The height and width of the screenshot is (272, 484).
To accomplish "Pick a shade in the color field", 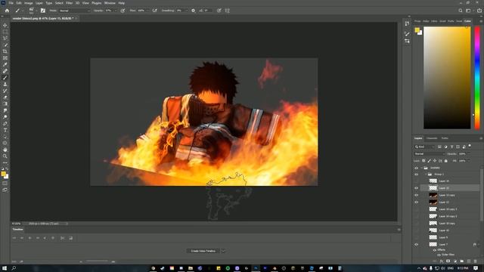I will (x=447, y=78).
